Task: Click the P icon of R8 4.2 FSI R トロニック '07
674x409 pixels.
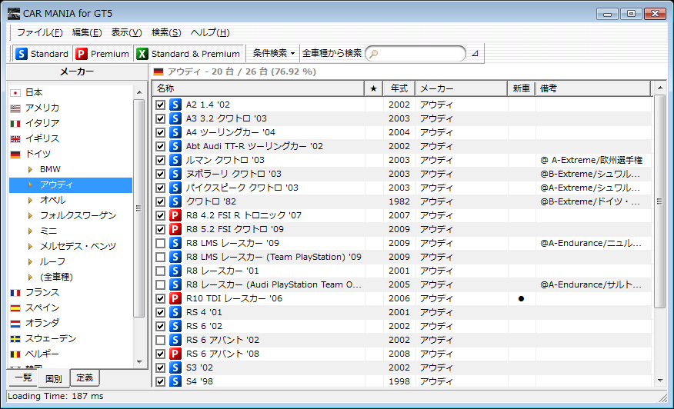Action: click(175, 215)
